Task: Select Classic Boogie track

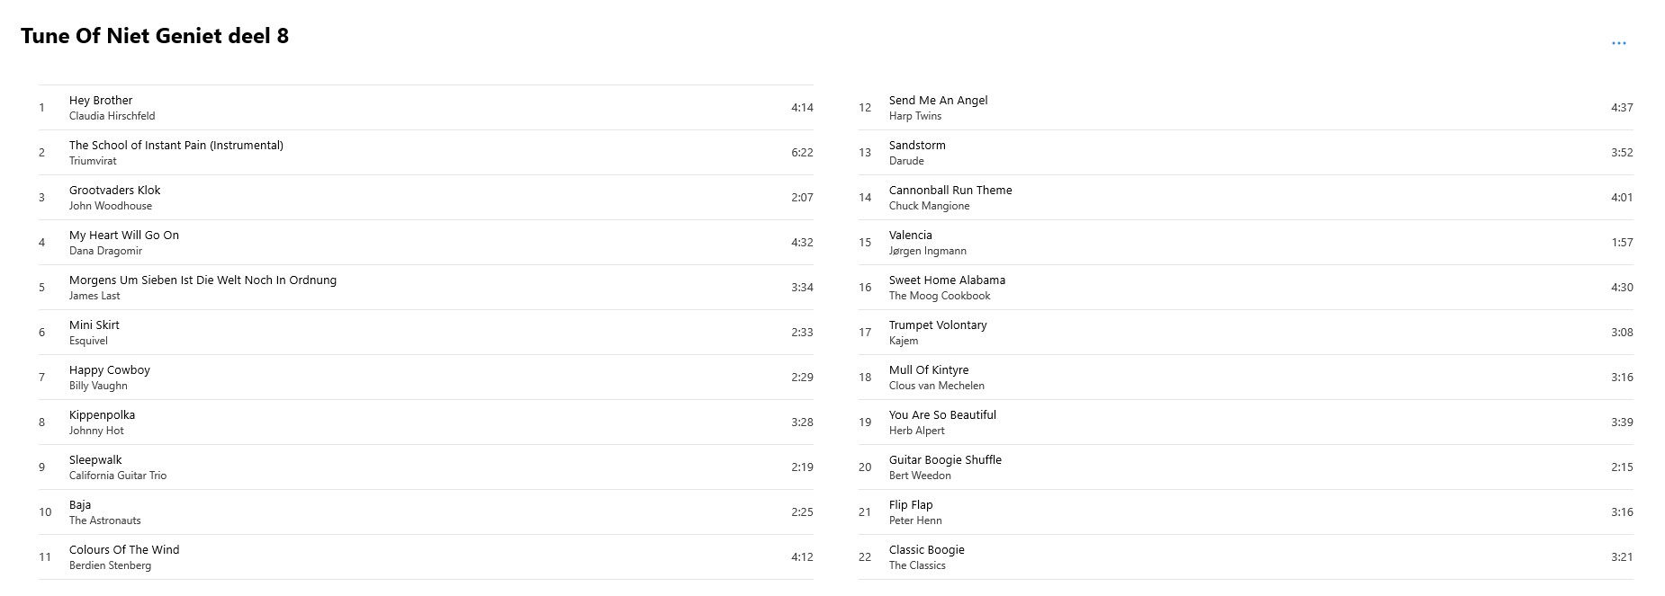Action: (1246, 557)
